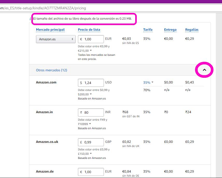Open the Mercado principal header link
The height and width of the screenshot is (178, 222).
(50, 30)
